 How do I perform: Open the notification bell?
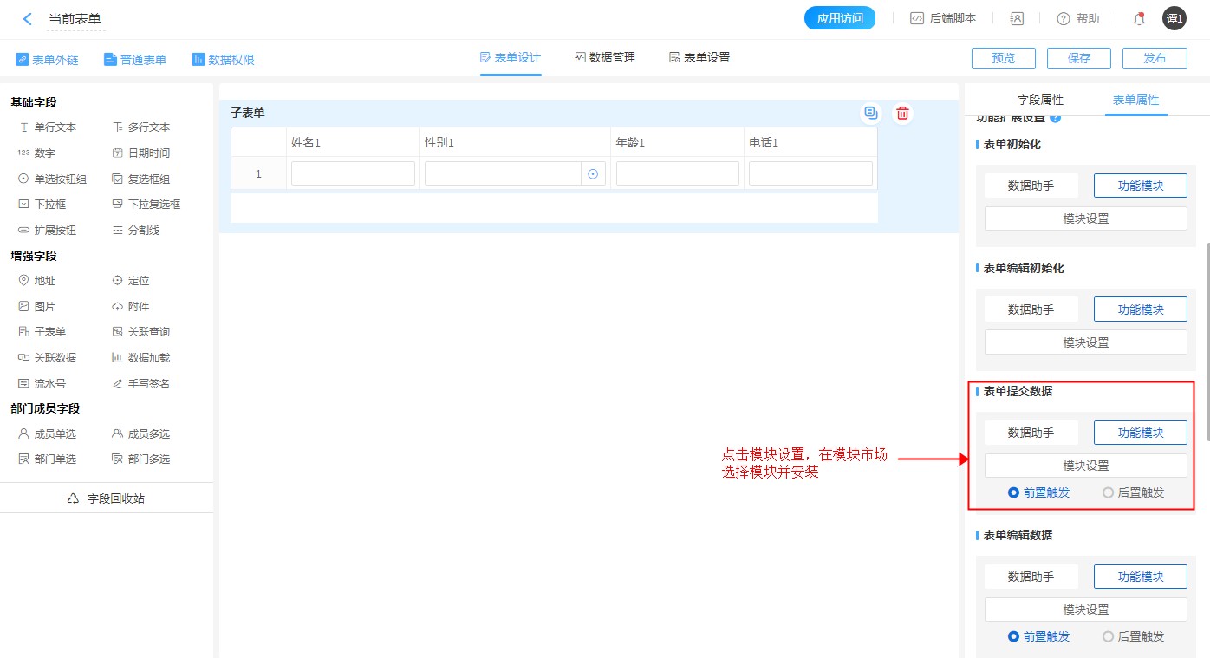click(x=1139, y=19)
